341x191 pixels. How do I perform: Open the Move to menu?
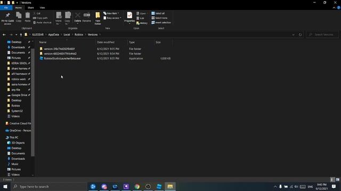point(59,19)
